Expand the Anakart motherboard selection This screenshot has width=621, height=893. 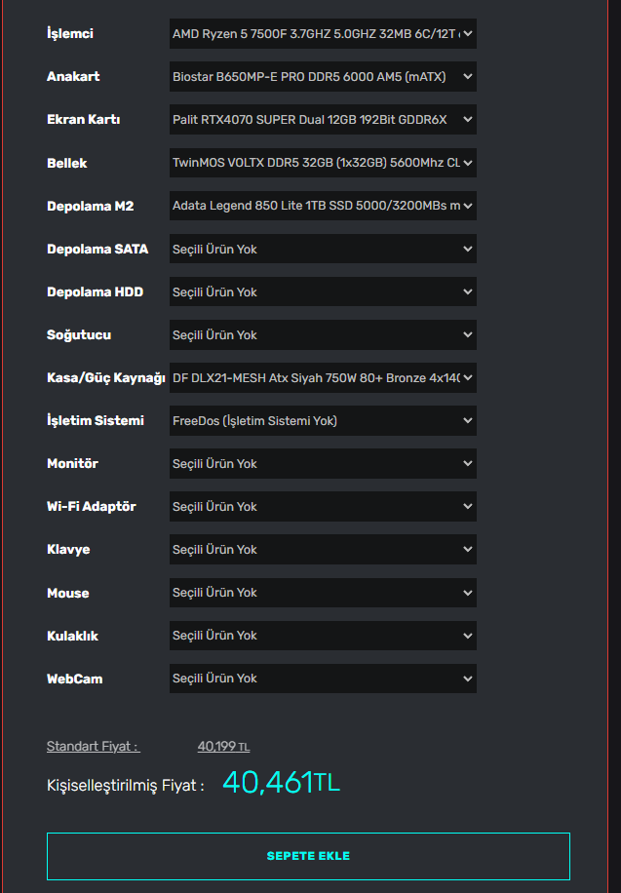point(323,77)
